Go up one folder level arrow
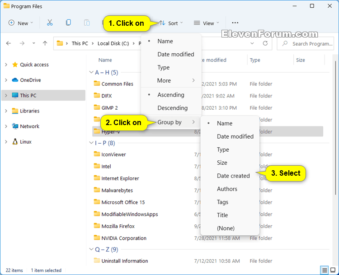Viewport: 339px width, 275px height. click(45, 43)
